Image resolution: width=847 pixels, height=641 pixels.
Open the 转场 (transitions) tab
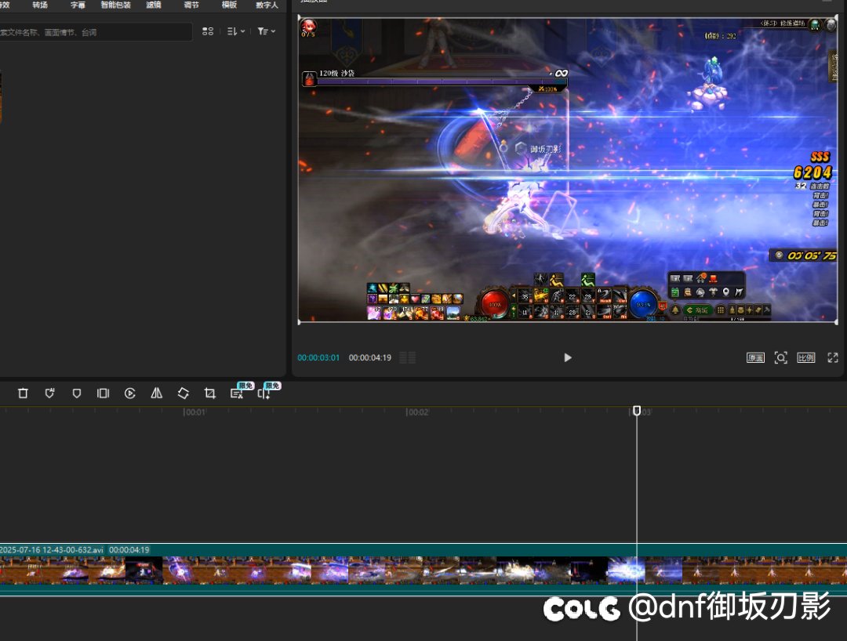click(40, 5)
